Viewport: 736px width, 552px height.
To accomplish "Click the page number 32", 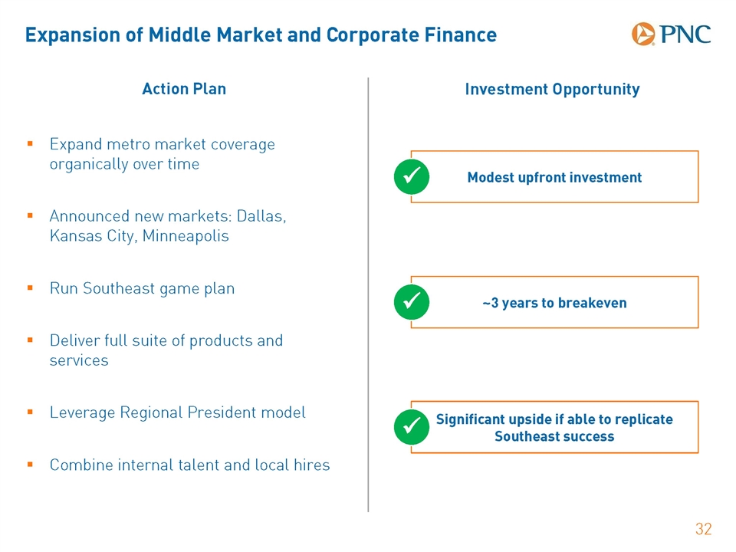I will click(x=704, y=529).
